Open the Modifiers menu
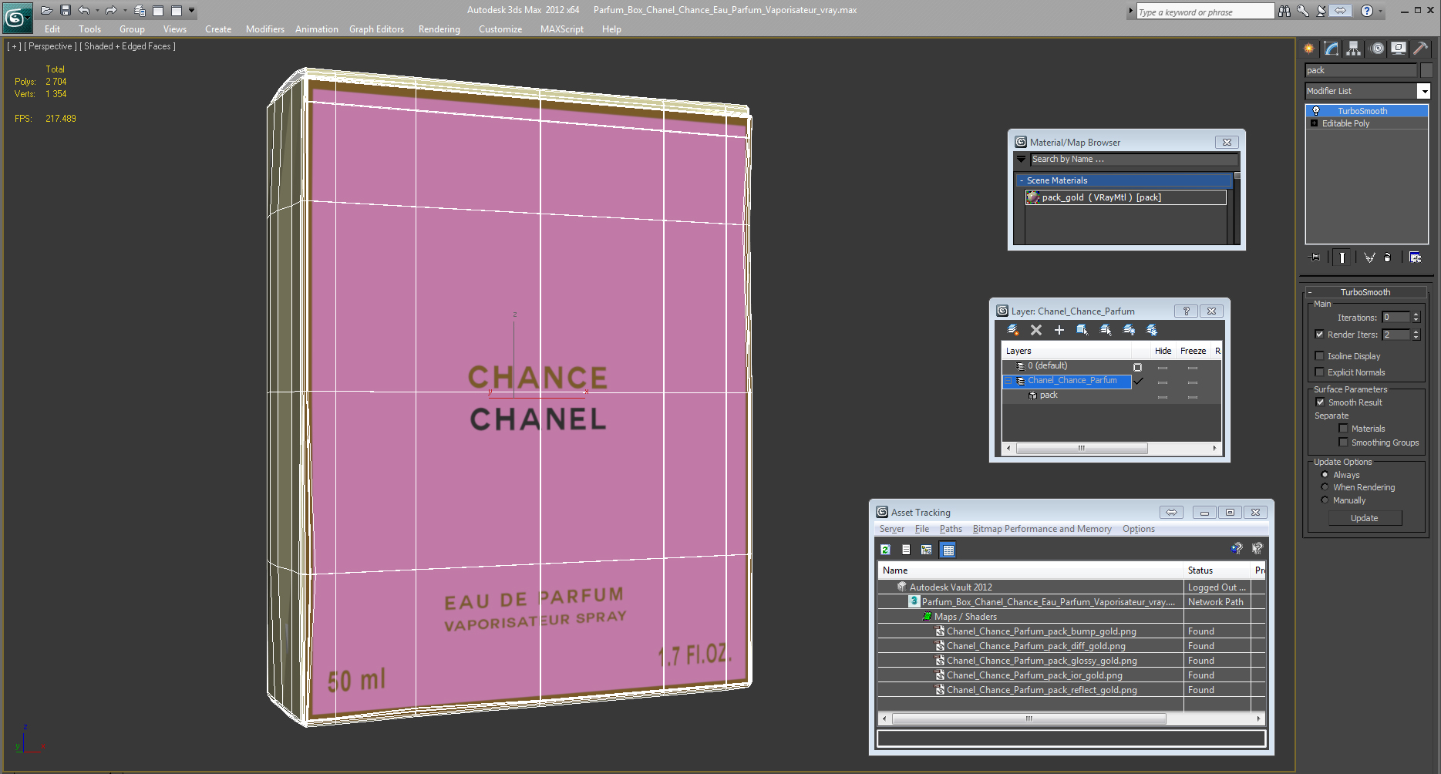Image resolution: width=1441 pixels, height=774 pixels. click(x=265, y=29)
